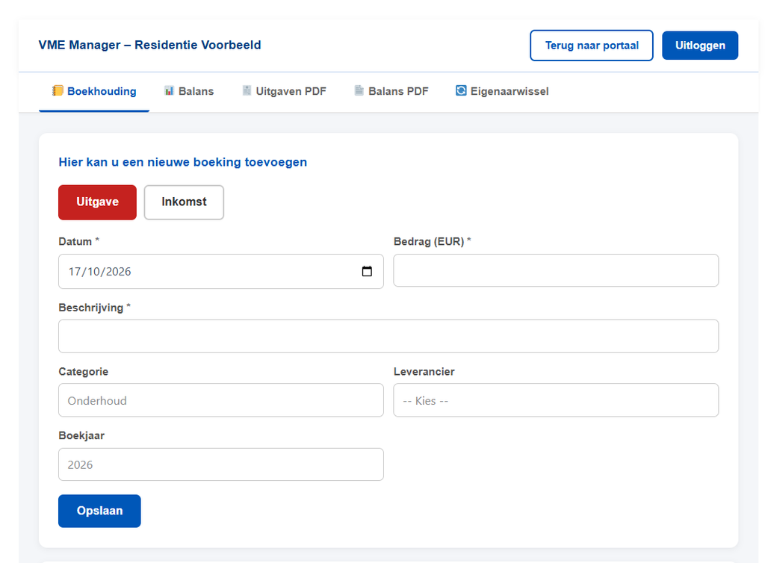This screenshot has height=563, width=765.
Task: Open the Uitgaven PDF tab
Action: pos(285,91)
